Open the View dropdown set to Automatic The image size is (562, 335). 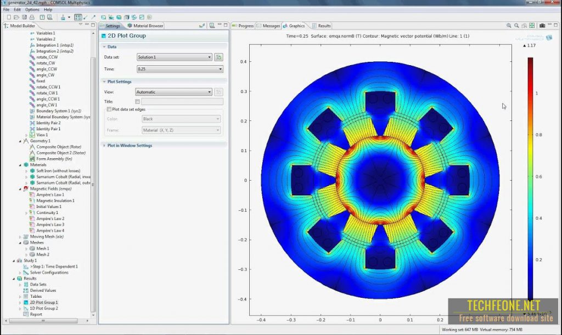click(x=173, y=92)
